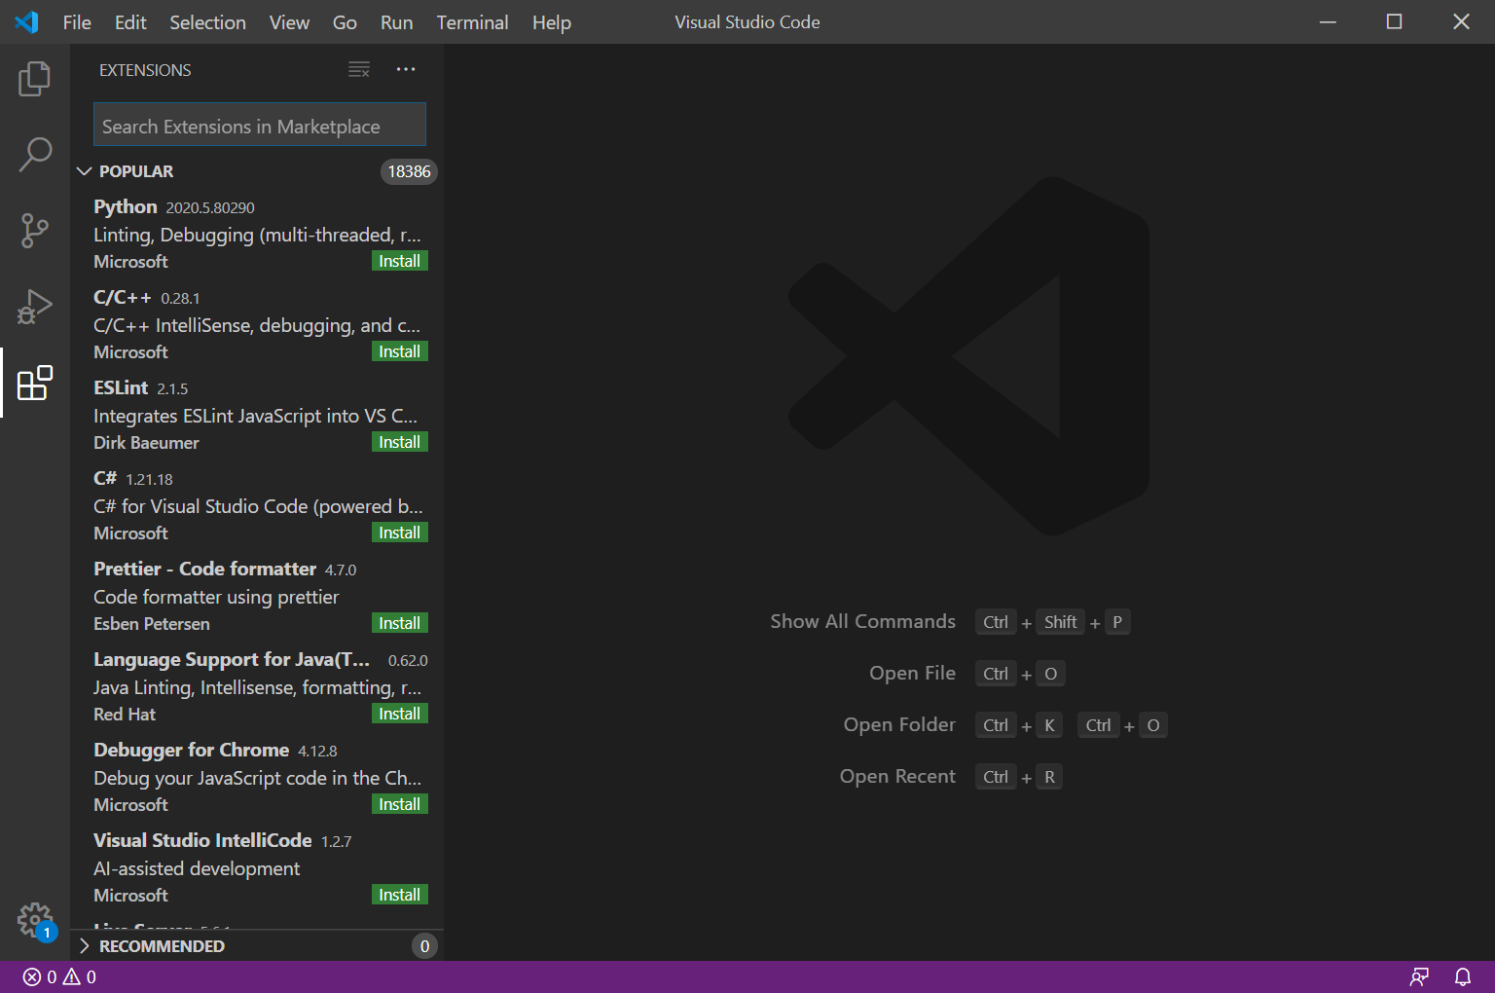Image resolution: width=1495 pixels, height=993 pixels.
Task: Open the Run menu
Action: pyautogui.click(x=396, y=22)
